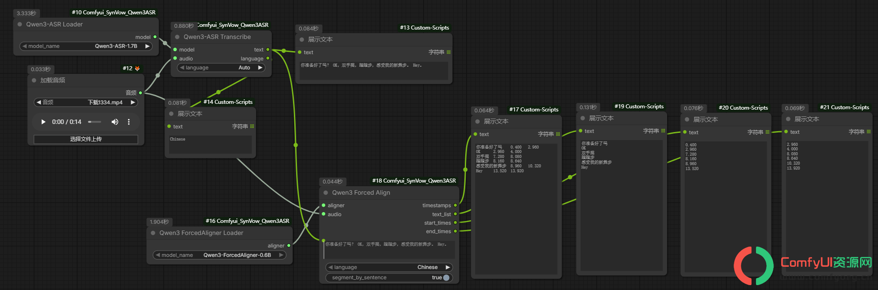878x290 pixels.
Task: Click the fox badge icon beside #12
Action: [x=137, y=68]
